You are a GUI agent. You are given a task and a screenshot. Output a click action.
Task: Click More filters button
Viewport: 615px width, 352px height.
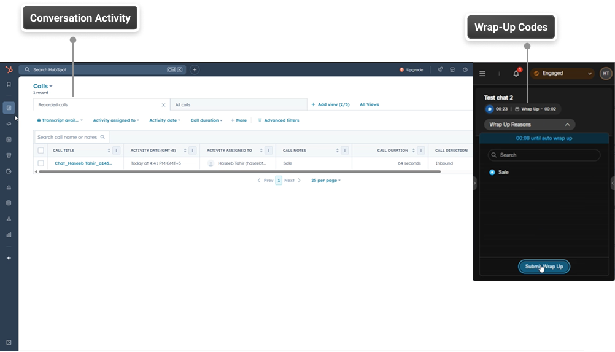click(239, 120)
